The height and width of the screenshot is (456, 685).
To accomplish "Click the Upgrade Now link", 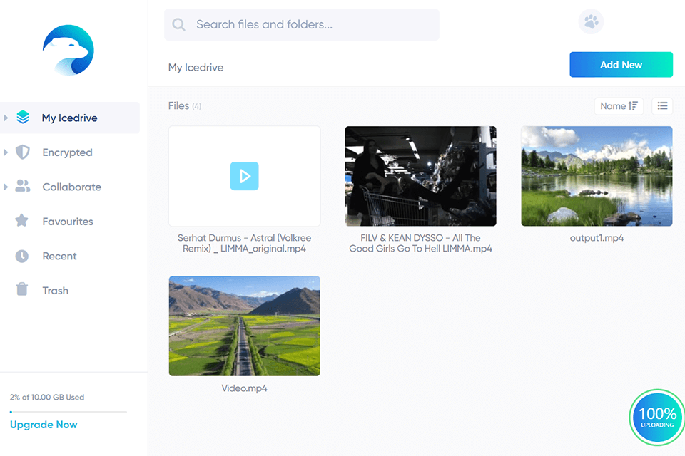I will (44, 425).
